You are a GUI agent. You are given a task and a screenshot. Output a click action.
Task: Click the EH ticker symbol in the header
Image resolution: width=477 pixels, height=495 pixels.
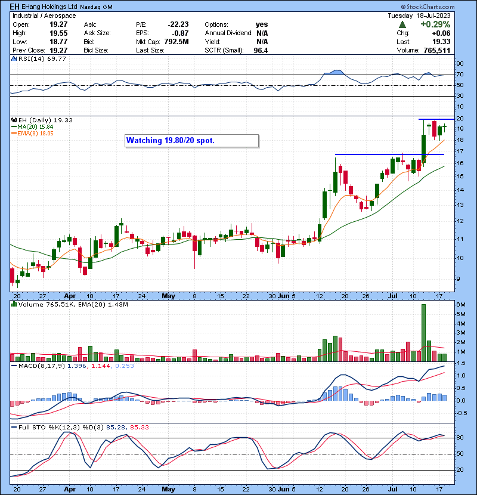tap(15, 7)
